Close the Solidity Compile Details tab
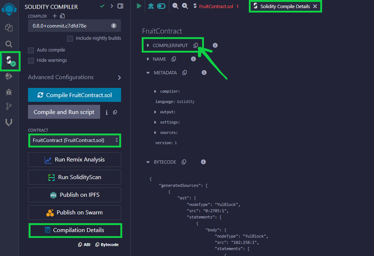374x256 pixels. 315,6
